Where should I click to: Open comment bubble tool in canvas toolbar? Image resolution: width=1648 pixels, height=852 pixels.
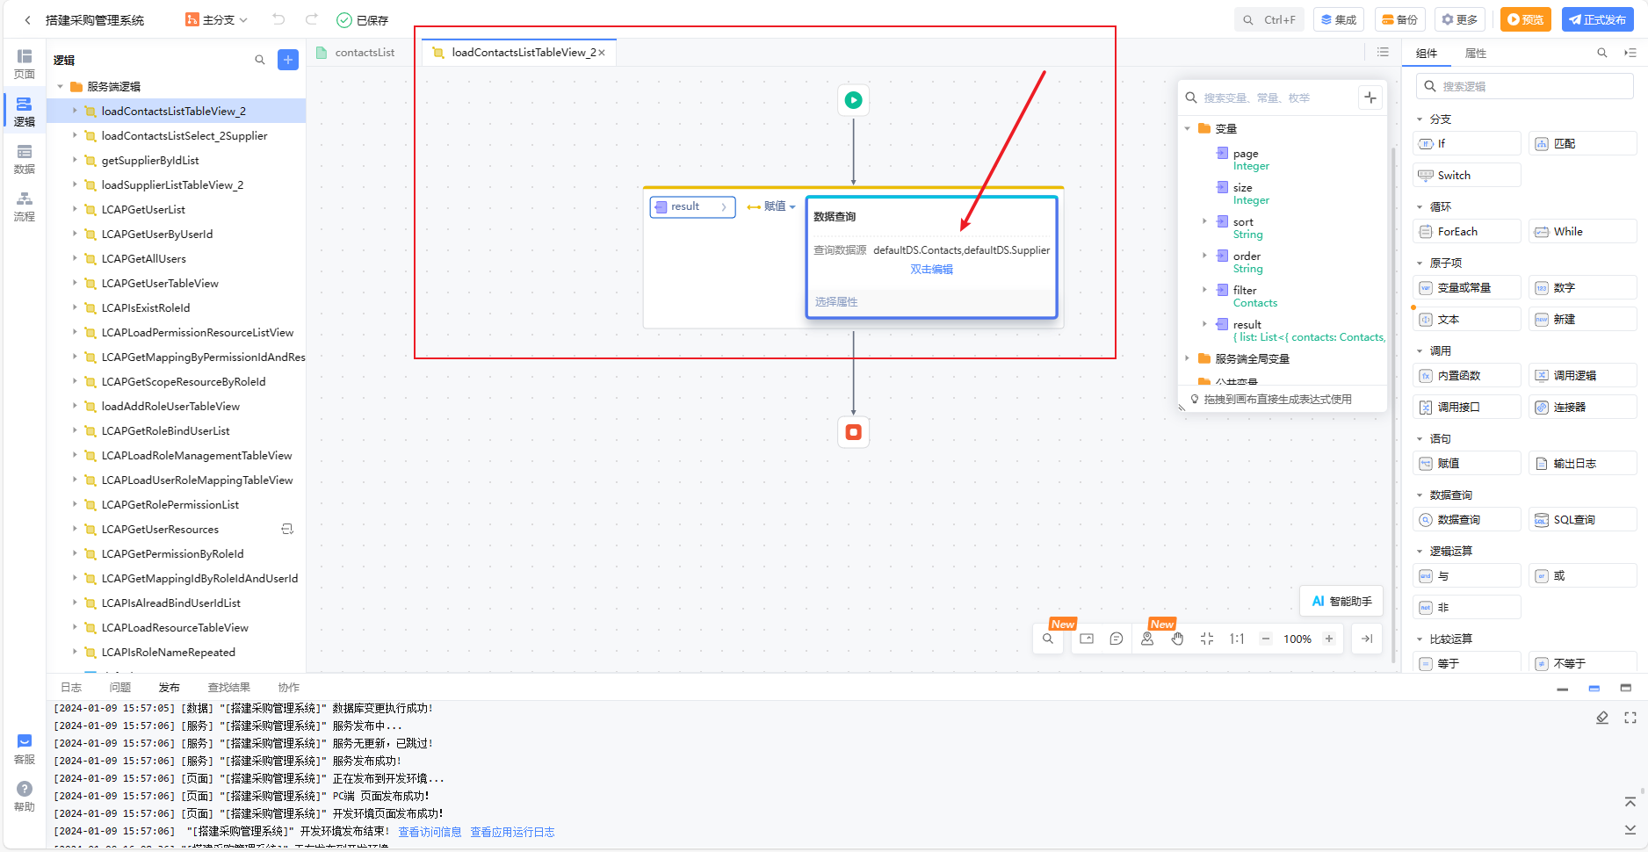(1117, 639)
